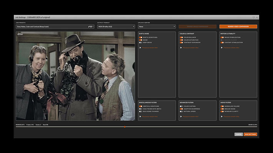Play the Motion & Stability sample video icon
This screenshot has width=273, height=153.
click(222, 47)
